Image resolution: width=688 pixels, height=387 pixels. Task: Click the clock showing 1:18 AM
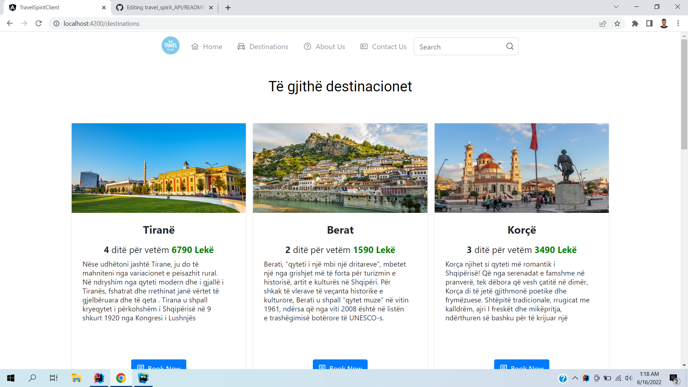(649, 374)
